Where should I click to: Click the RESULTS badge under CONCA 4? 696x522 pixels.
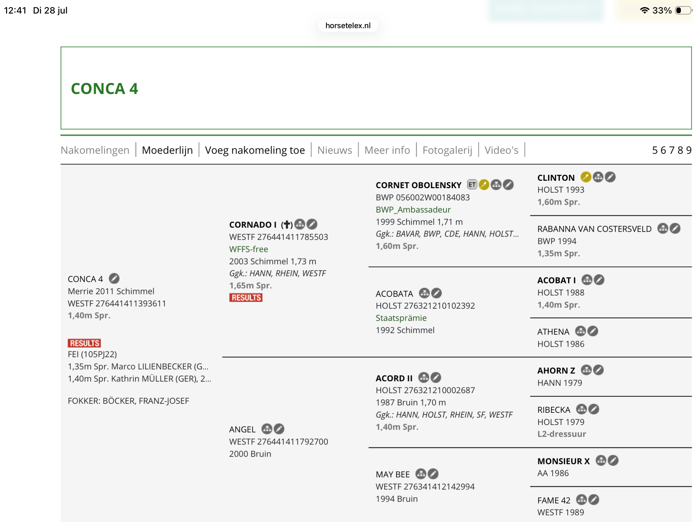point(84,343)
